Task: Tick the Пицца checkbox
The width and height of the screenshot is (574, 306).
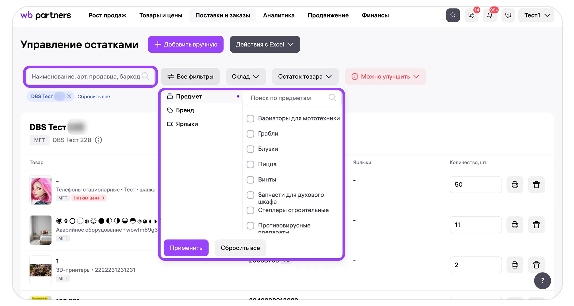Action: [251, 165]
